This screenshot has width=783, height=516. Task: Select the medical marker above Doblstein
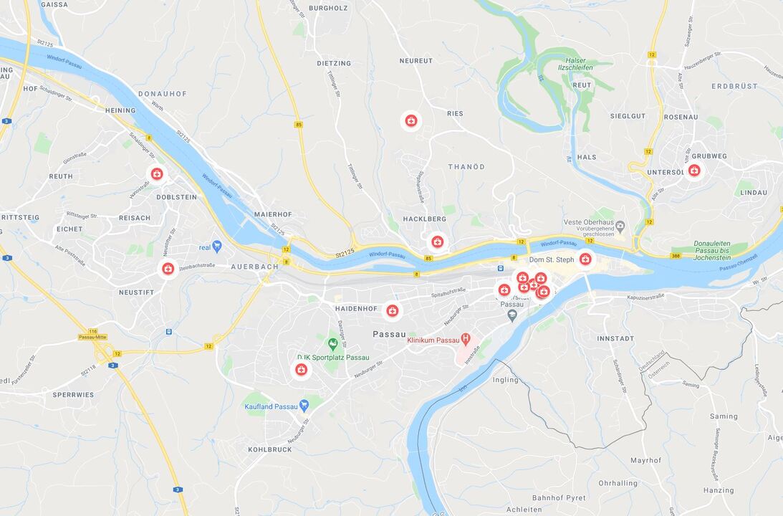click(157, 174)
